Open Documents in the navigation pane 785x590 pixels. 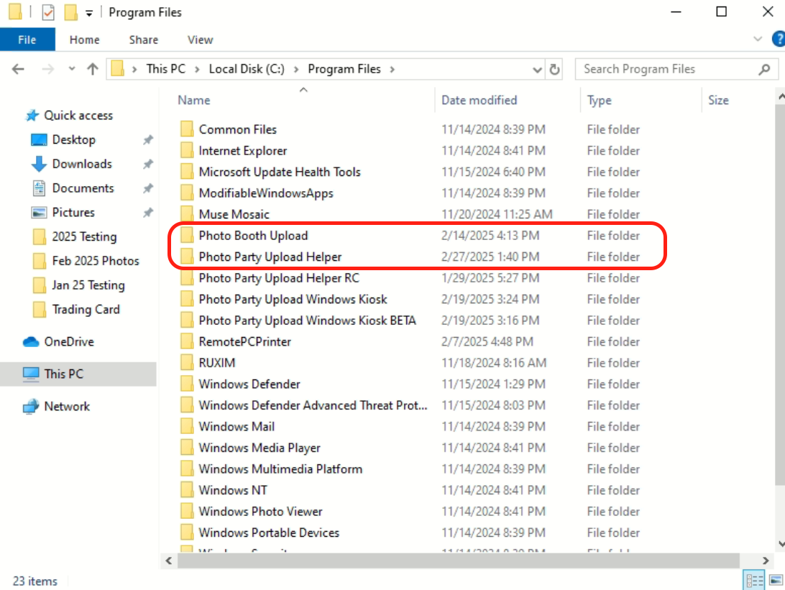[83, 188]
